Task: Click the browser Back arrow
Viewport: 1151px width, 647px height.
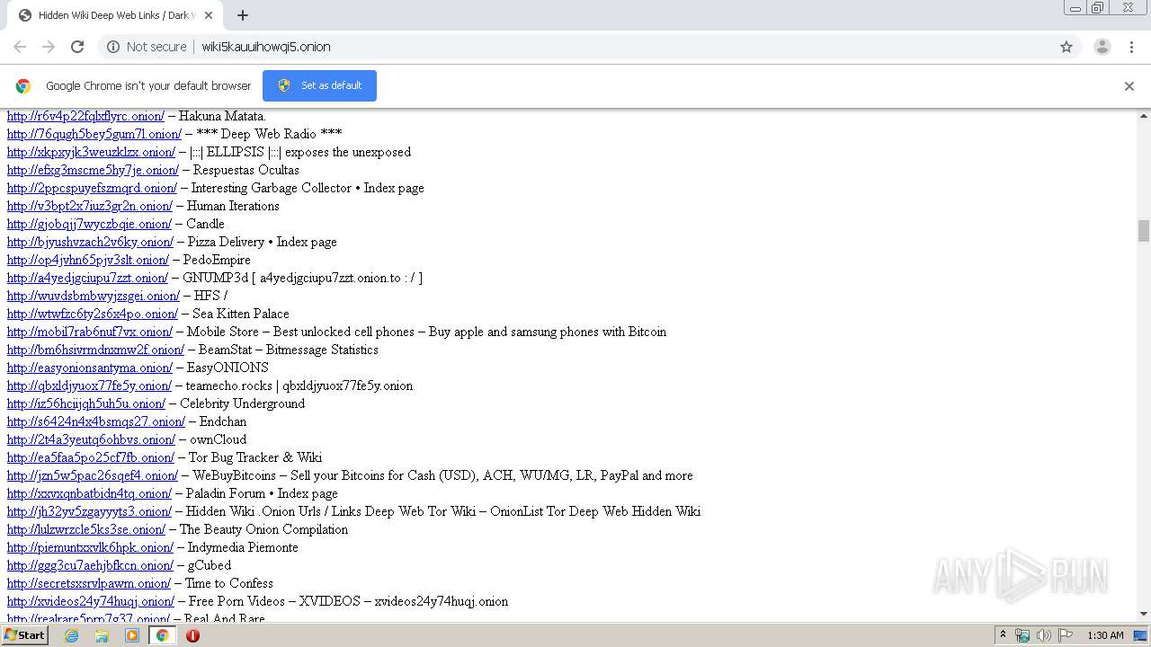Action: pyautogui.click(x=20, y=47)
